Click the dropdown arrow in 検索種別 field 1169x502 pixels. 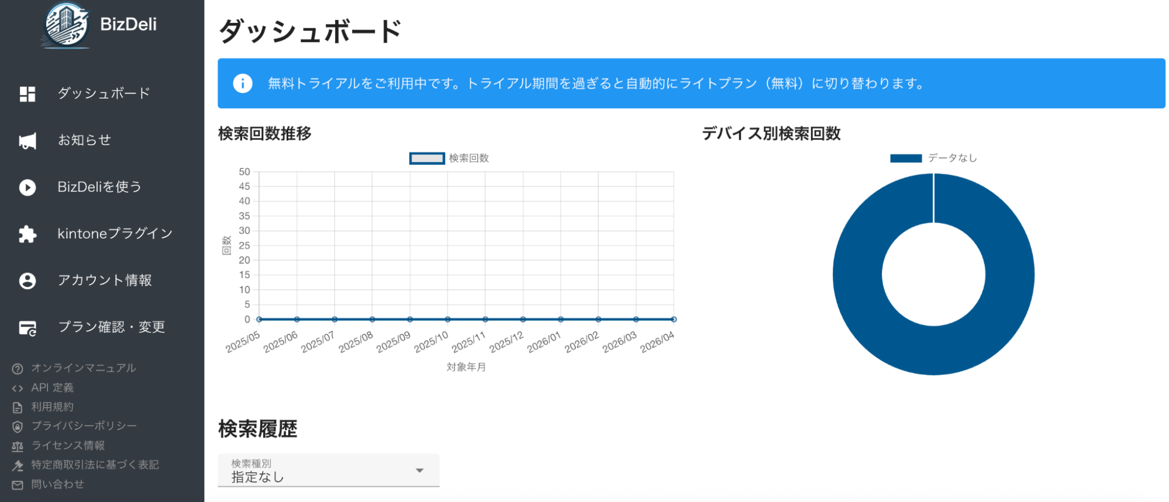419,470
